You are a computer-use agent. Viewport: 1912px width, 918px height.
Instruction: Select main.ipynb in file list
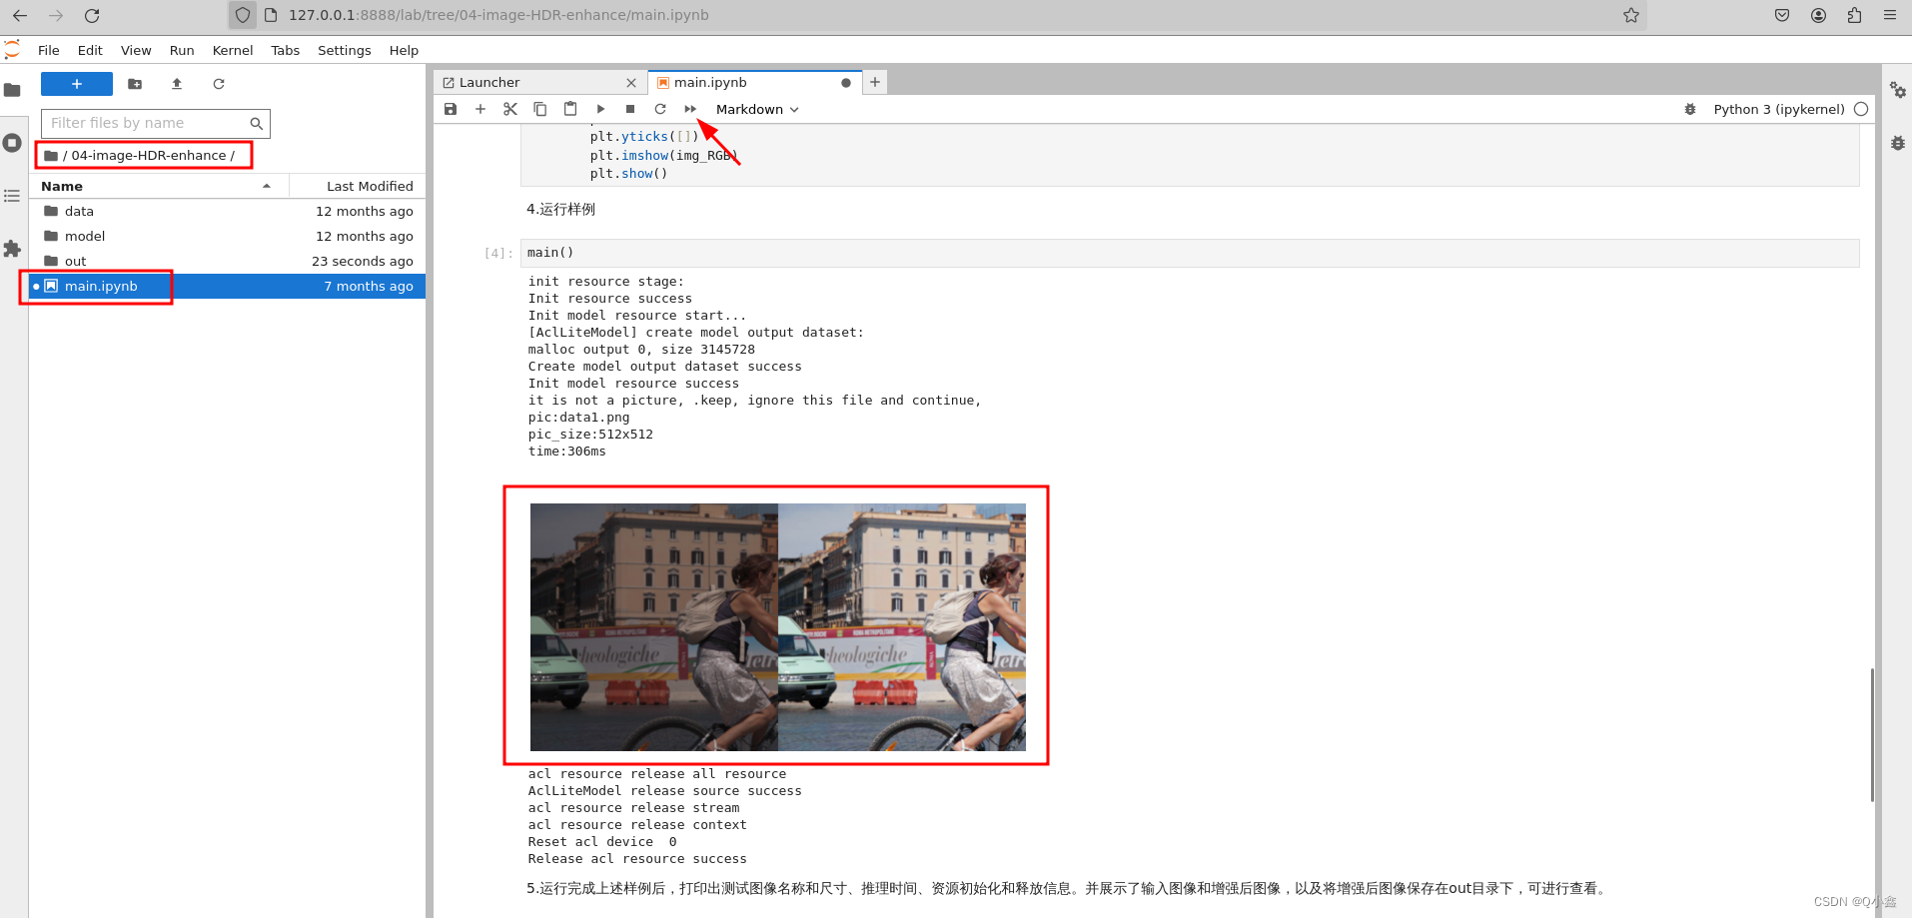(228, 287)
